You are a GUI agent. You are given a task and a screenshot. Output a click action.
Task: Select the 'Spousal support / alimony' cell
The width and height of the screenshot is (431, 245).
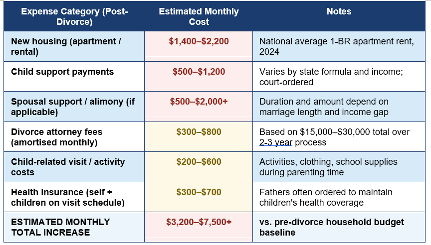(x=74, y=107)
